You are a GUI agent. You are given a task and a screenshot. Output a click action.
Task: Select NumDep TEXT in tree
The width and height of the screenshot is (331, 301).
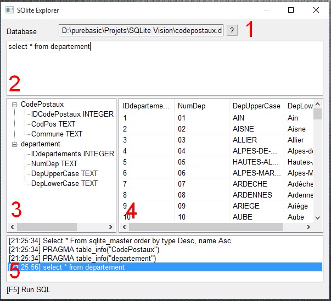54,163
